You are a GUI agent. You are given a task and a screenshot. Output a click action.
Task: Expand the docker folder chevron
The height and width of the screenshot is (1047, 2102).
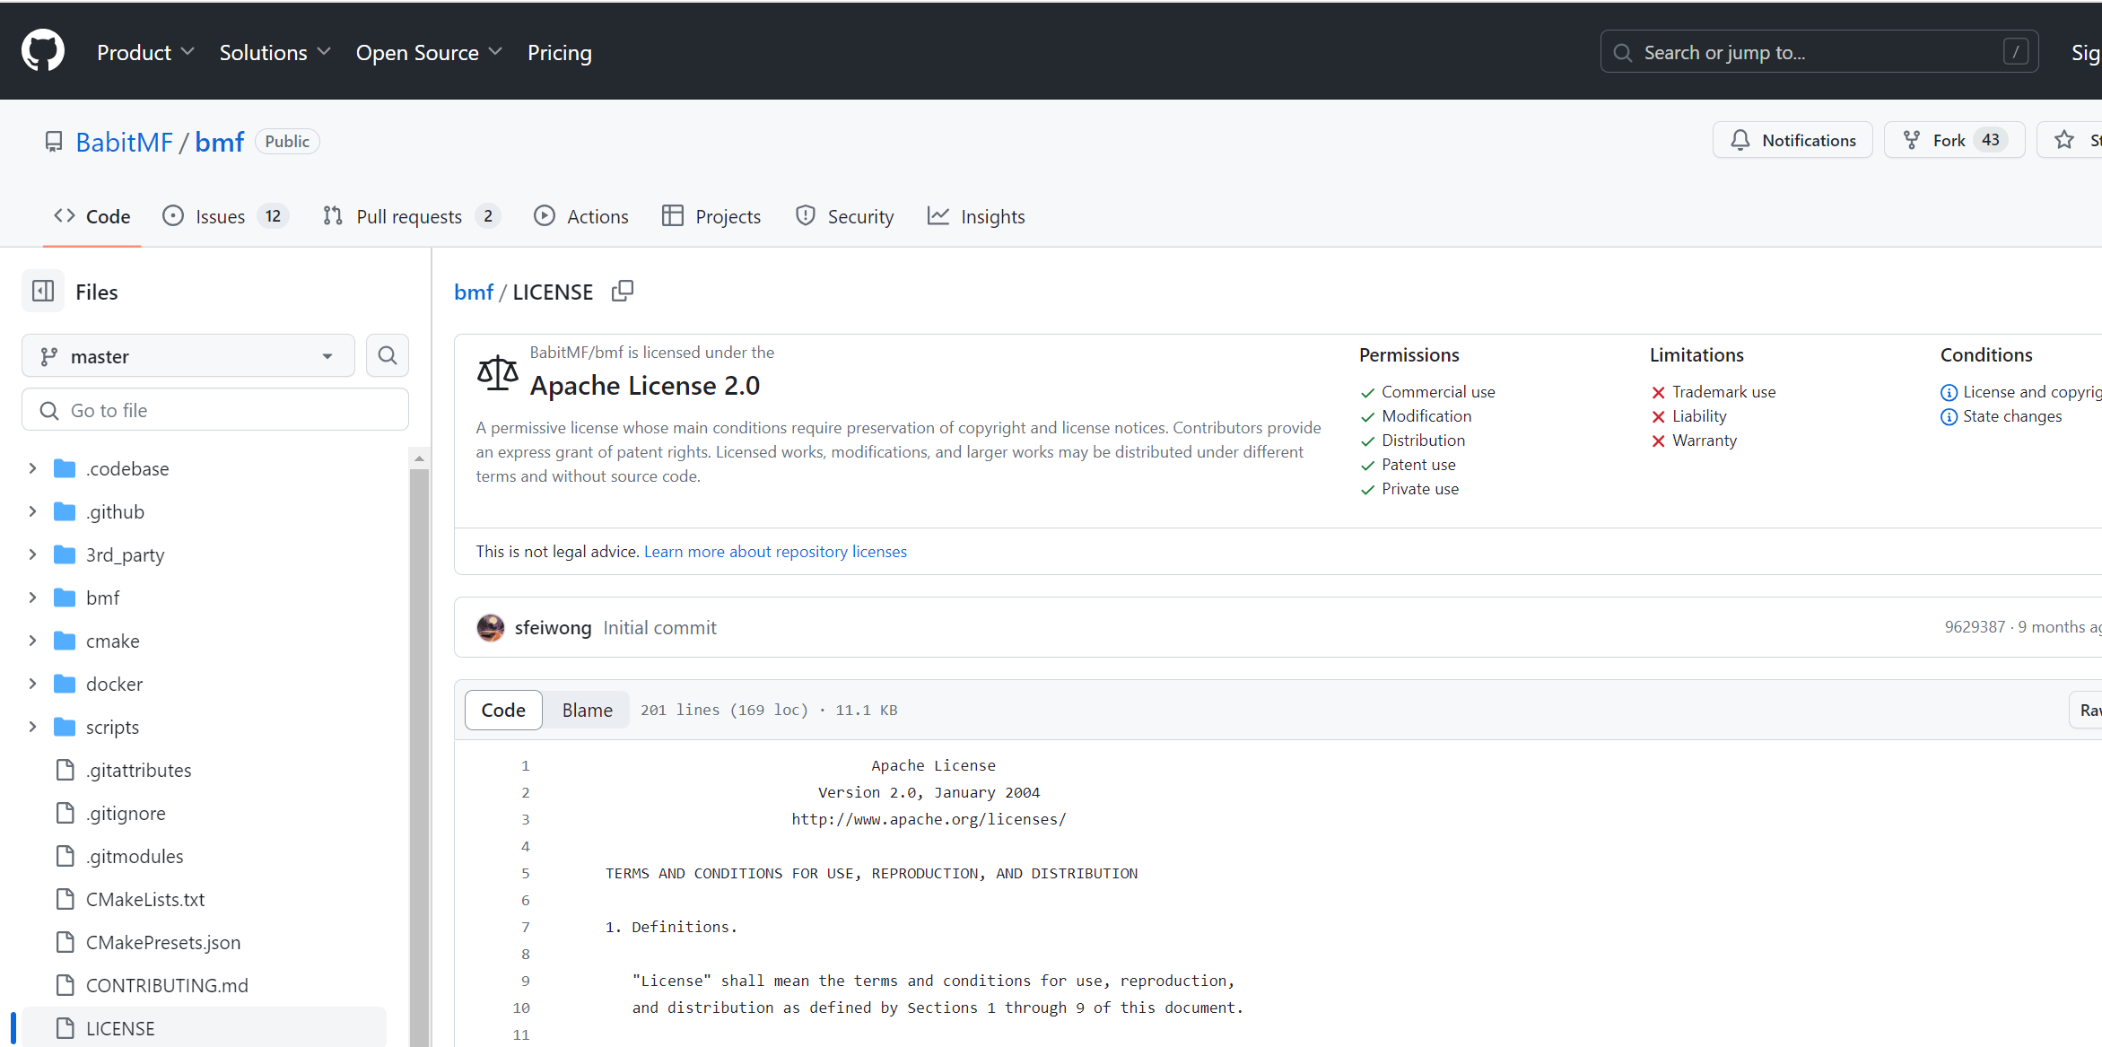click(x=32, y=684)
